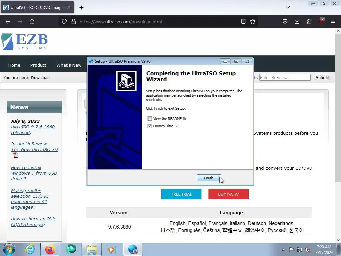The height and width of the screenshot is (256, 341).
Task: Click the Submit search button
Action: [x=322, y=77]
